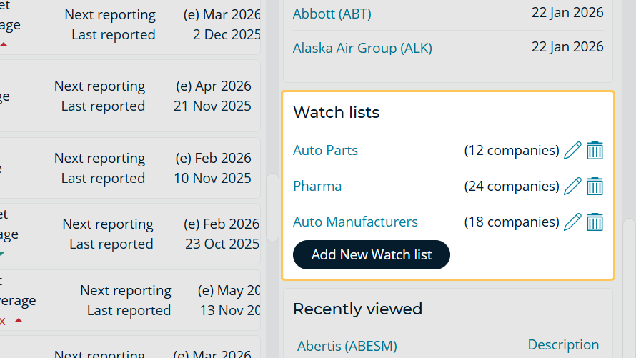Click the Description link
The height and width of the screenshot is (358, 636).
click(x=563, y=344)
